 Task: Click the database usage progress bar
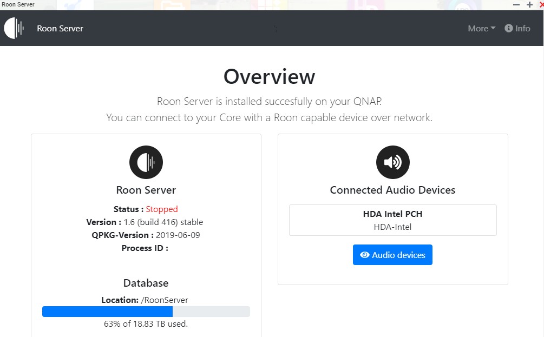tap(146, 312)
